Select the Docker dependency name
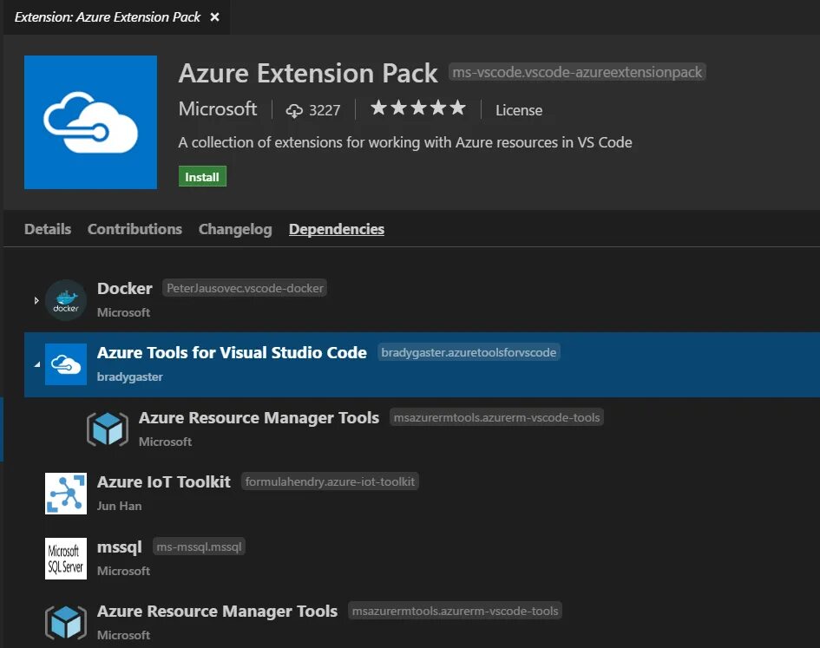The height and width of the screenshot is (648, 820). point(124,288)
